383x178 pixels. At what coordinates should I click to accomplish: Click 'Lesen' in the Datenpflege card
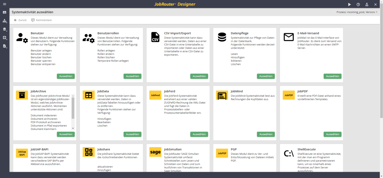click(235, 54)
